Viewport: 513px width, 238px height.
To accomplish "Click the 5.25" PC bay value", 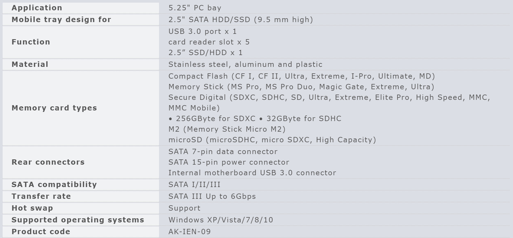I will pyautogui.click(x=195, y=8).
